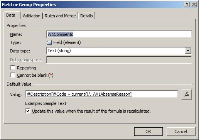Click the default Value formula field
This screenshot has height=140, width=199.
point(102,94)
